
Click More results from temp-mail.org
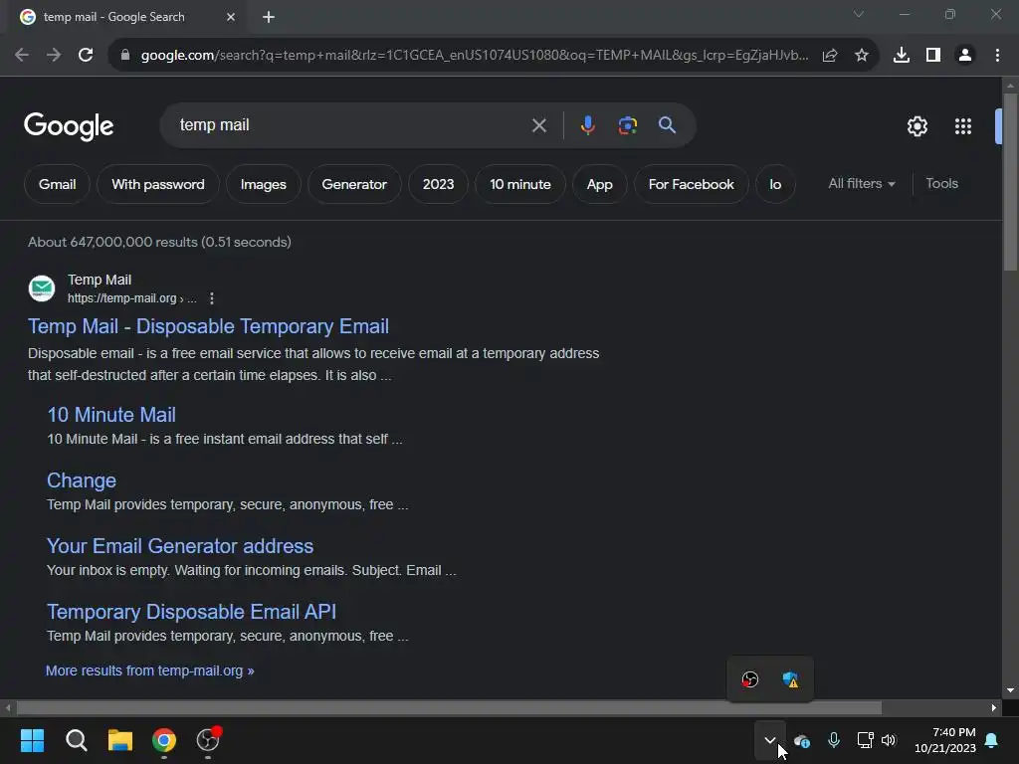point(150,670)
